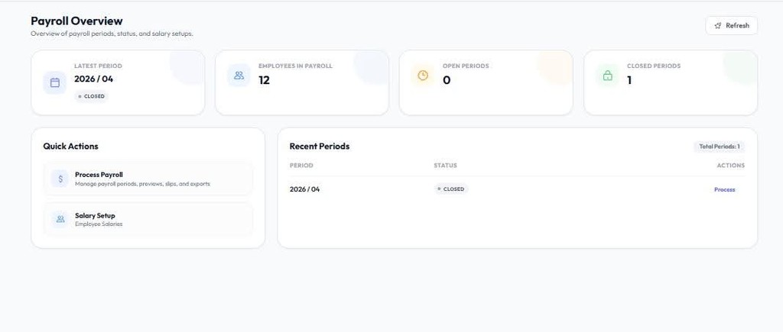Click the Employees in Payroll card
The width and height of the screenshot is (783, 332).
click(301, 82)
